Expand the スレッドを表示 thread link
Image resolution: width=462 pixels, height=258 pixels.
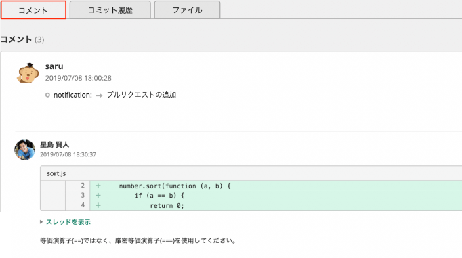click(68, 222)
